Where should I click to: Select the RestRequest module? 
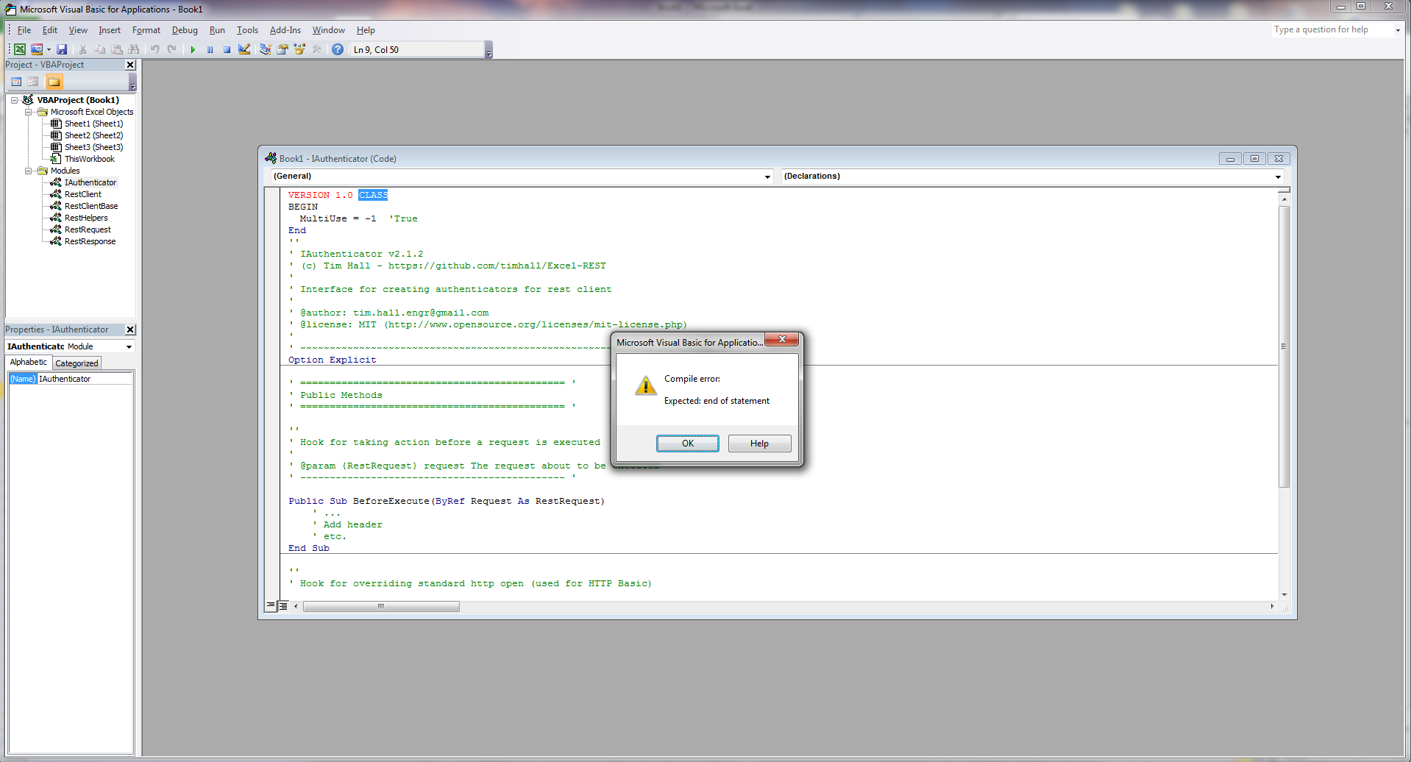88,229
